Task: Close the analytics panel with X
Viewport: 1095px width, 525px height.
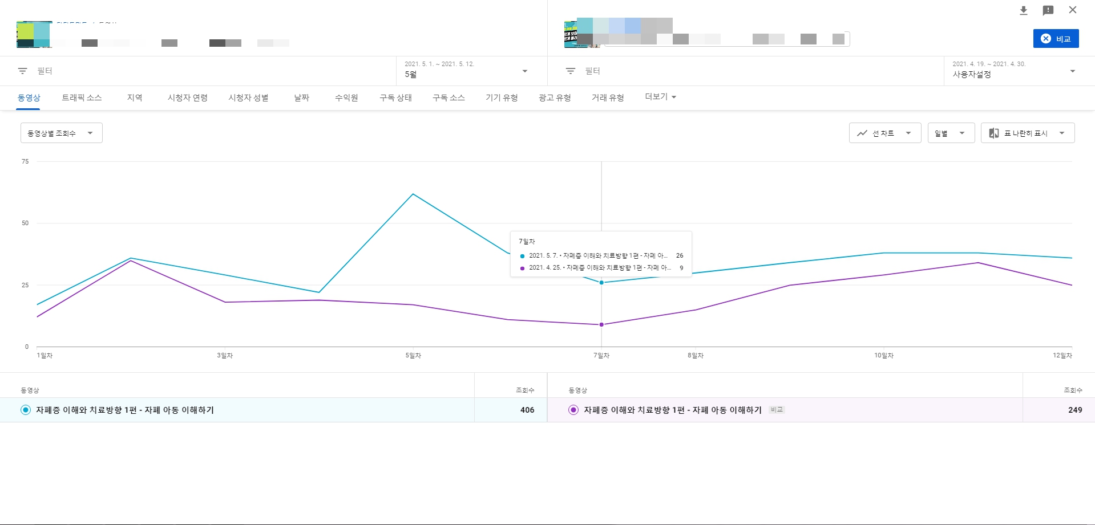Action: coord(1073,10)
